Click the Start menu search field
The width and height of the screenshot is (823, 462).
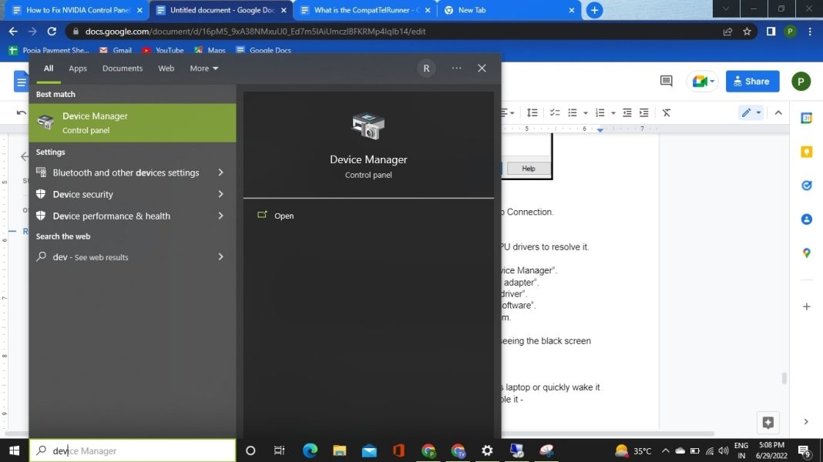[132, 450]
